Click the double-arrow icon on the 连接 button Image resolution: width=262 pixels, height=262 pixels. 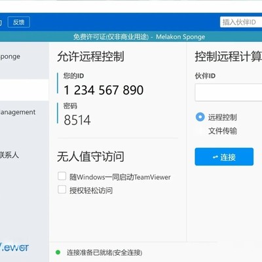(215, 157)
